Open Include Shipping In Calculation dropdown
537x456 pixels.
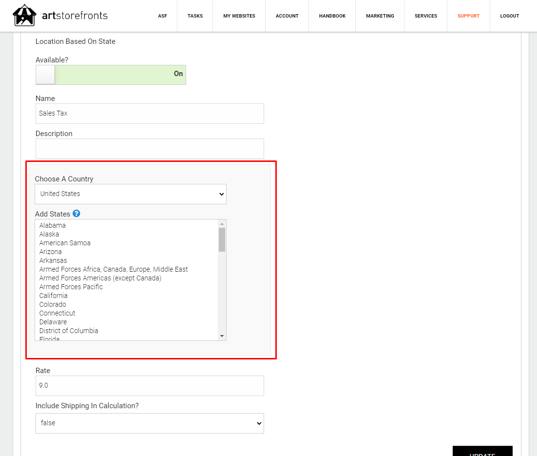tap(150, 423)
